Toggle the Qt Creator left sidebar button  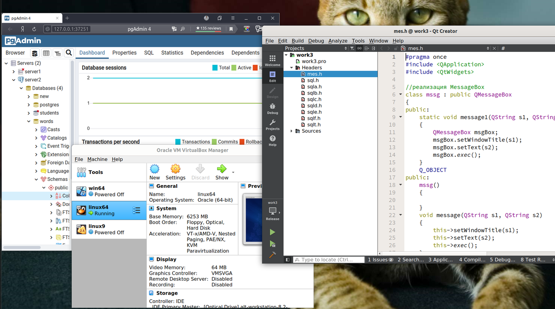coord(288,260)
